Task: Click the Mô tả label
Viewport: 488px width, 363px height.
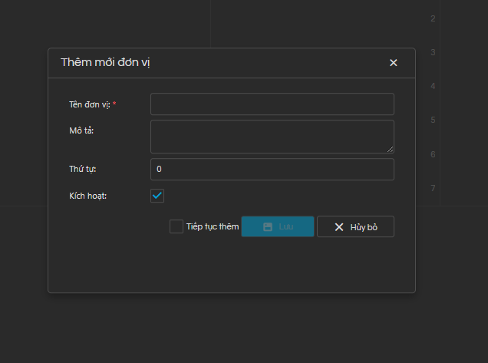Action: pos(81,130)
